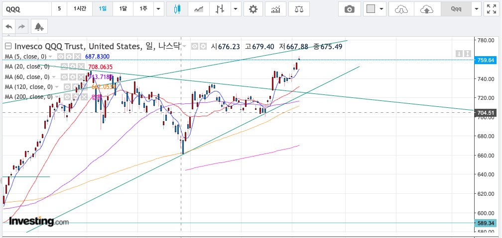Select the bar chart style icon
The height and width of the screenshot is (238, 502).
point(220,9)
